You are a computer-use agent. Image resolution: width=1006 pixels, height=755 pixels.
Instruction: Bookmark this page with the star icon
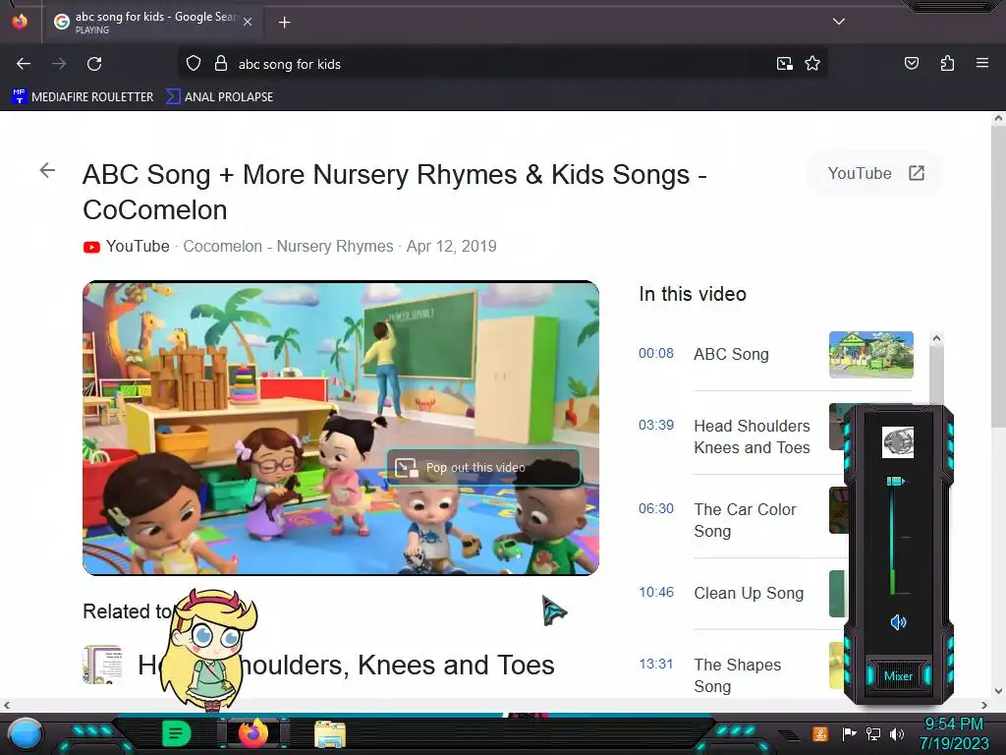812,64
